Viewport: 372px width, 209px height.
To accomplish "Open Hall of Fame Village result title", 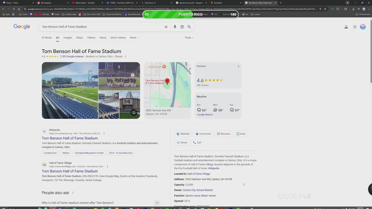I will click(x=70, y=171).
